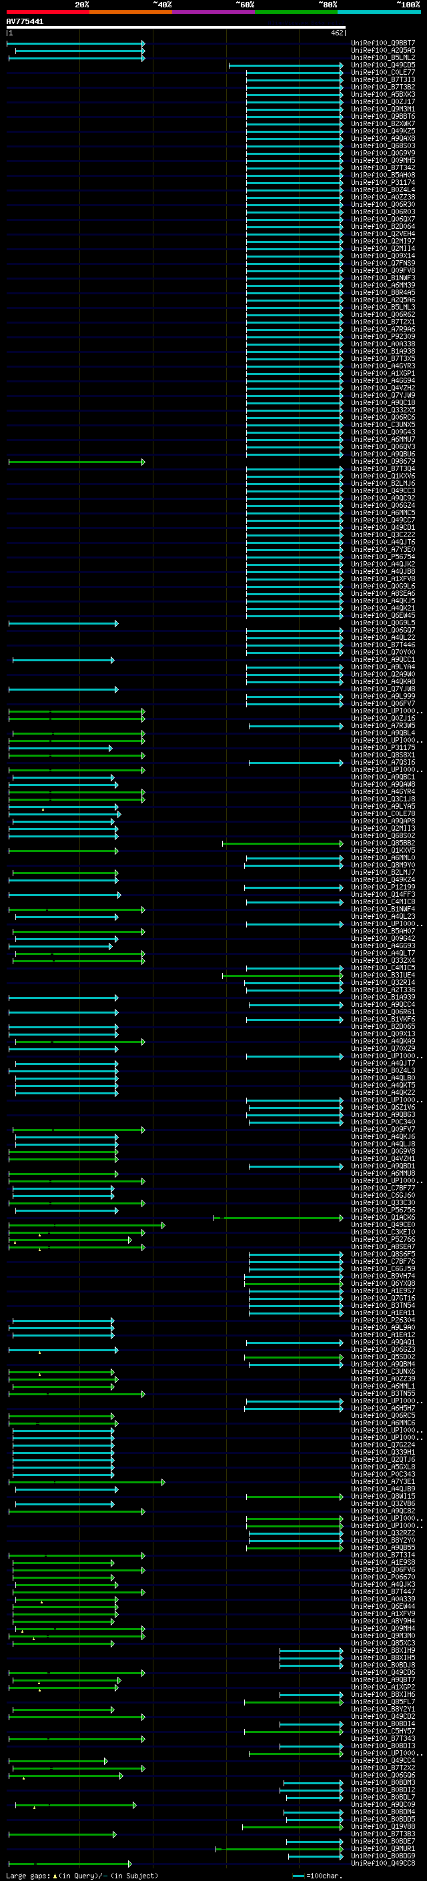Click the orange ~40% identity color bar
This screenshot has height=1881, width=427.
pos(131,12)
